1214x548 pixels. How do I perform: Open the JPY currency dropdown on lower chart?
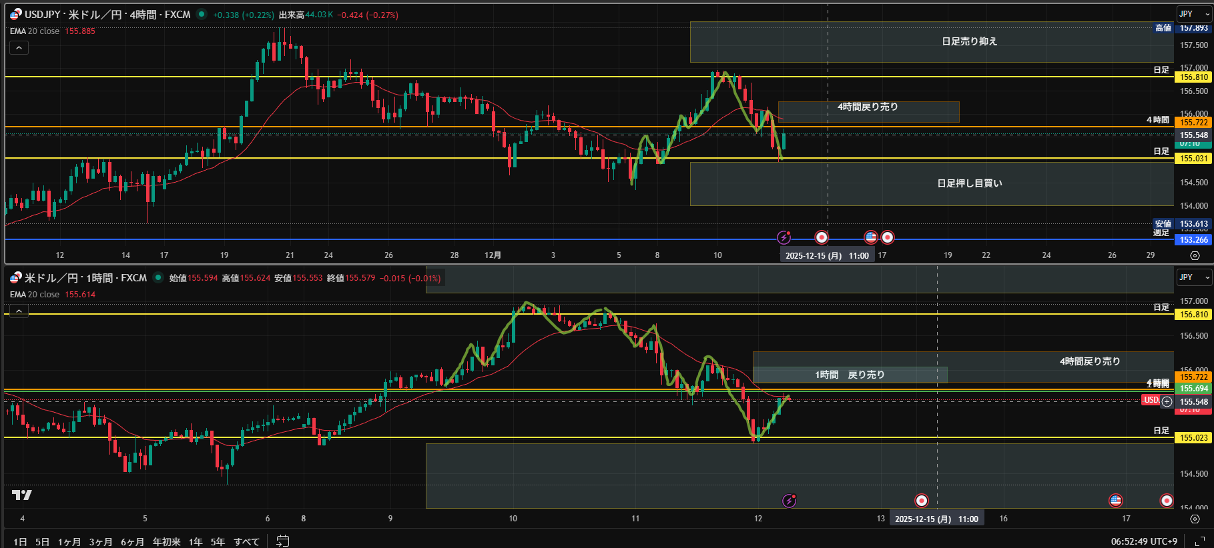(1193, 277)
